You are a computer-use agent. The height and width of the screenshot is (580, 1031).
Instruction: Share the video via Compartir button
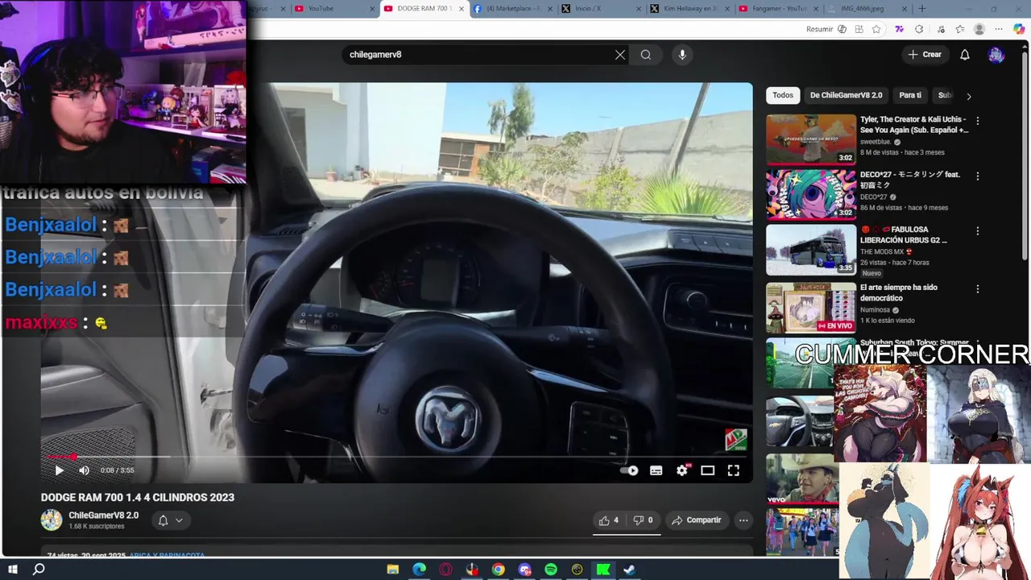point(697,520)
